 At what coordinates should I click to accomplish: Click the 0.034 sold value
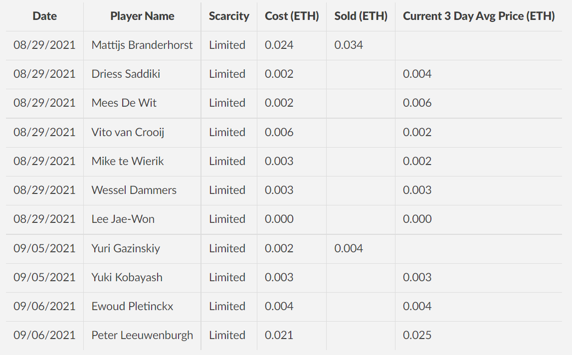click(x=349, y=45)
